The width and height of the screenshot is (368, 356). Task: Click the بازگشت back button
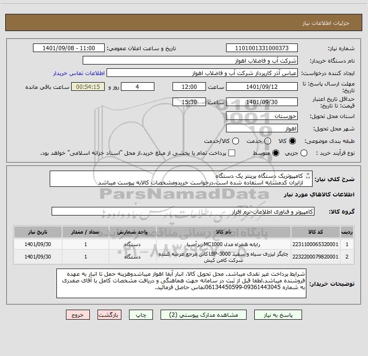(x=109, y=315)
